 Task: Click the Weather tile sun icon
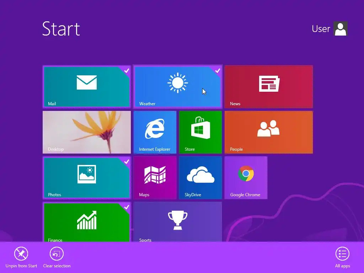click(x=178, y=83)
